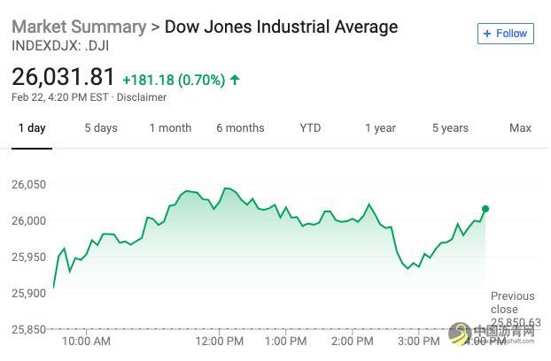This screenshot has width=551, height=361.
Task: Click the +181.18 (0.70%) change value
Action: click(173, 80)
